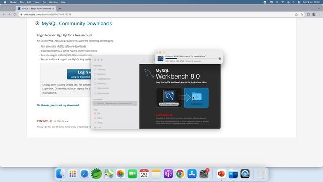
Task: Open PowerPoint from the Dock
Action: pyautogui.click(x=221, y=174)
